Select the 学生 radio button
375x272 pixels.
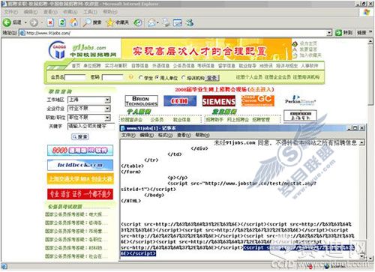pyautogui.click(x=140, y=78)
